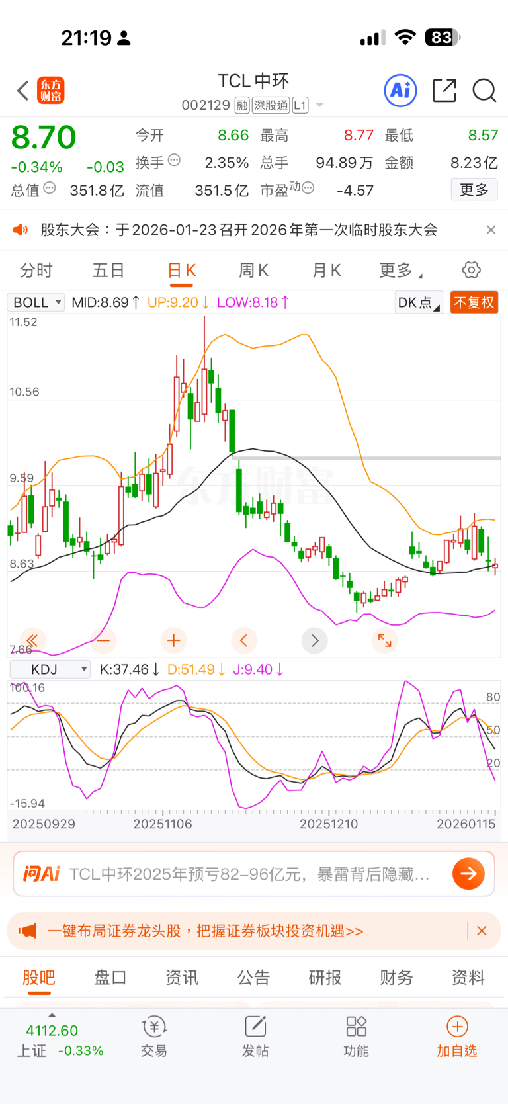Tap the BOLL MID:8.69 value
The width and height of the screenshot is (508, 1104).
click(x=105, y=302)
